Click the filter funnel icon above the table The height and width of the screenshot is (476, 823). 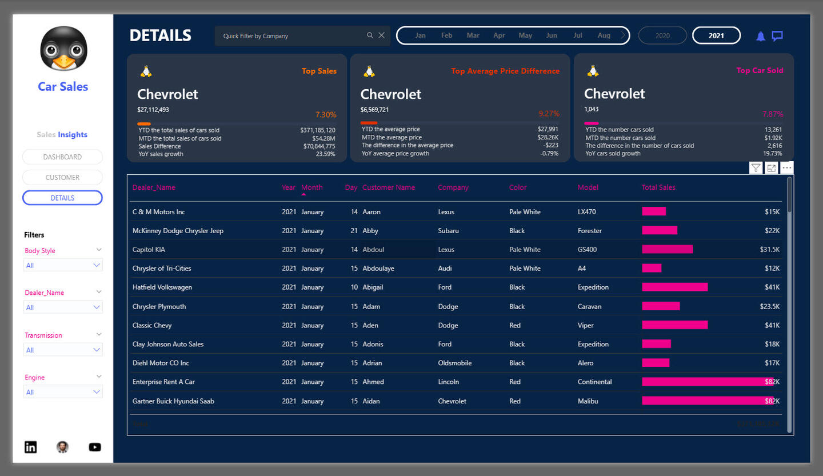[756, 167]
